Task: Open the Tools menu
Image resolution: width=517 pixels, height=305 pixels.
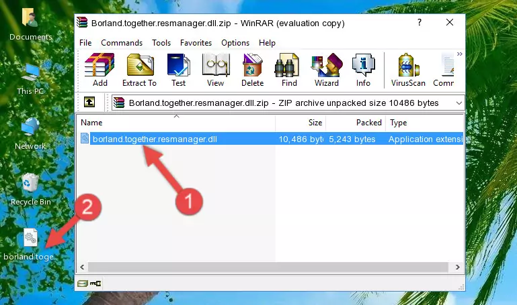Action: (161, 43)
